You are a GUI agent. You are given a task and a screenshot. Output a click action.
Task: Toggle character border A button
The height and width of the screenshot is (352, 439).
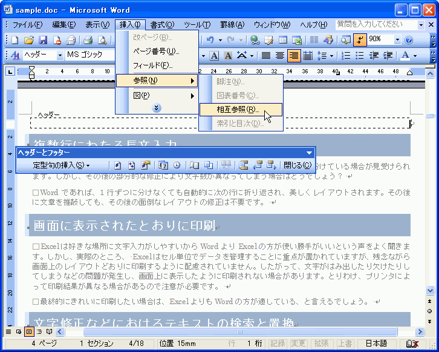pyautogui.click(x=214, y=56)
